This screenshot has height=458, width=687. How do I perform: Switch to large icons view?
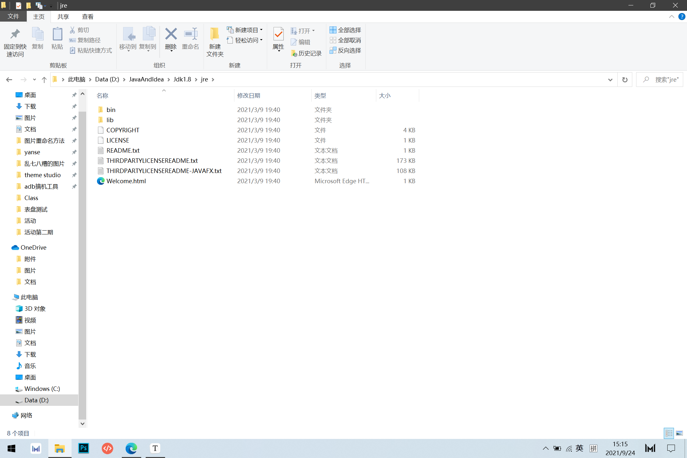pos(679,433)
